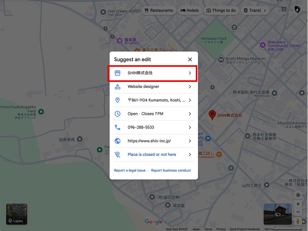Show more category chips with the arrow
The image size is (308, 231).
tap(265, 10)
